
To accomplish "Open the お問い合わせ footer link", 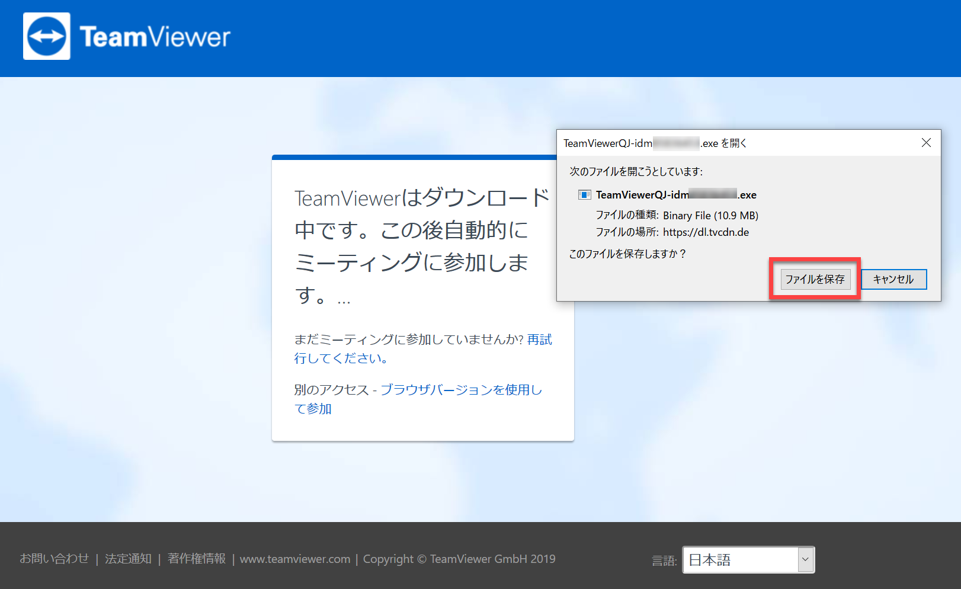I will (54, 559).
